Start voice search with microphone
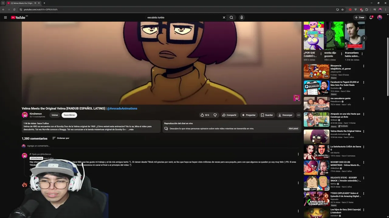Screen dimensions: 389x218 242,18
